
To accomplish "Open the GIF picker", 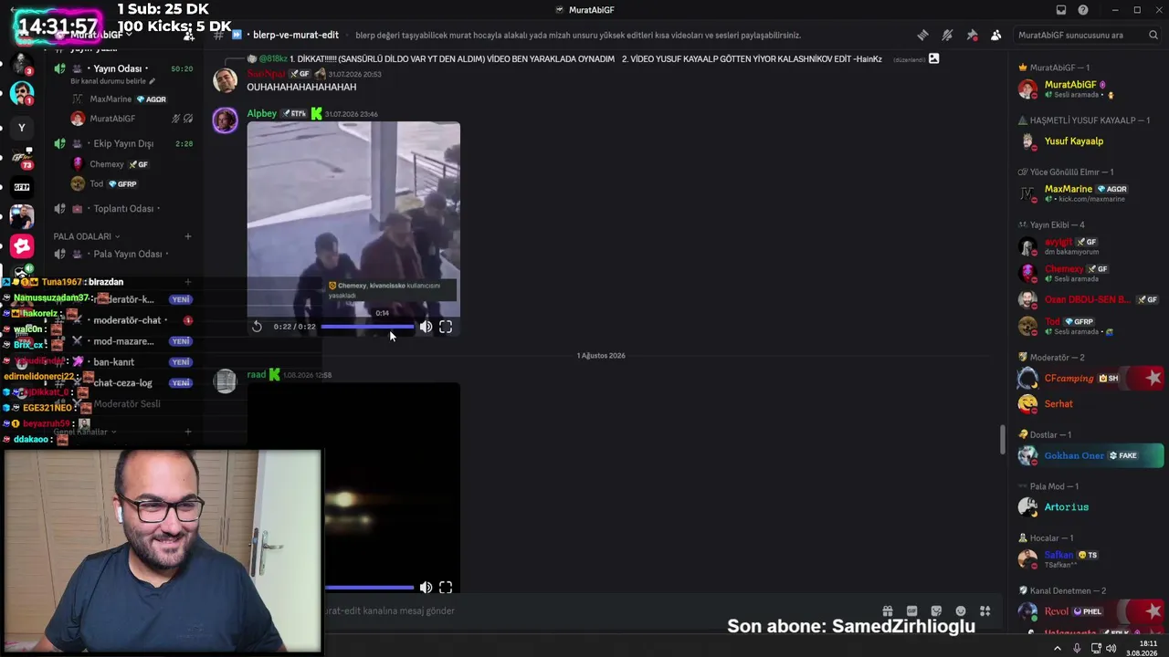I will pyautogui.click(x=911, y=611).
